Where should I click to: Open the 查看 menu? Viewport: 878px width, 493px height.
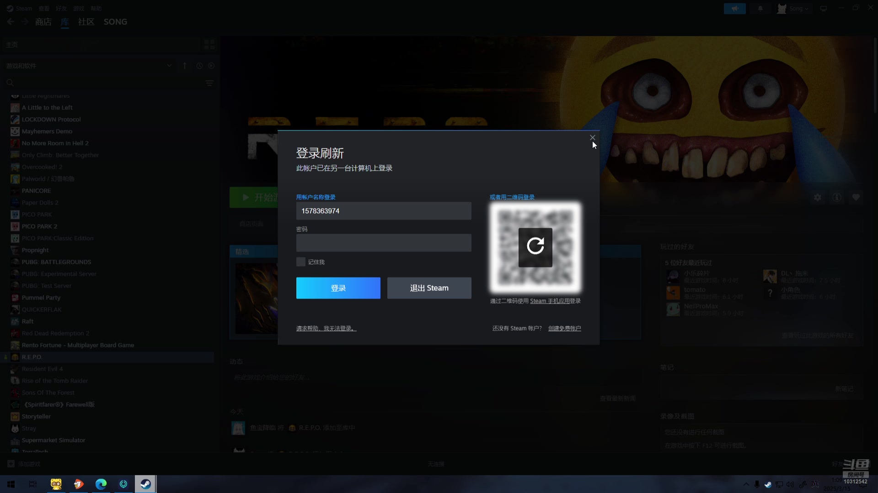click(44, 8)
